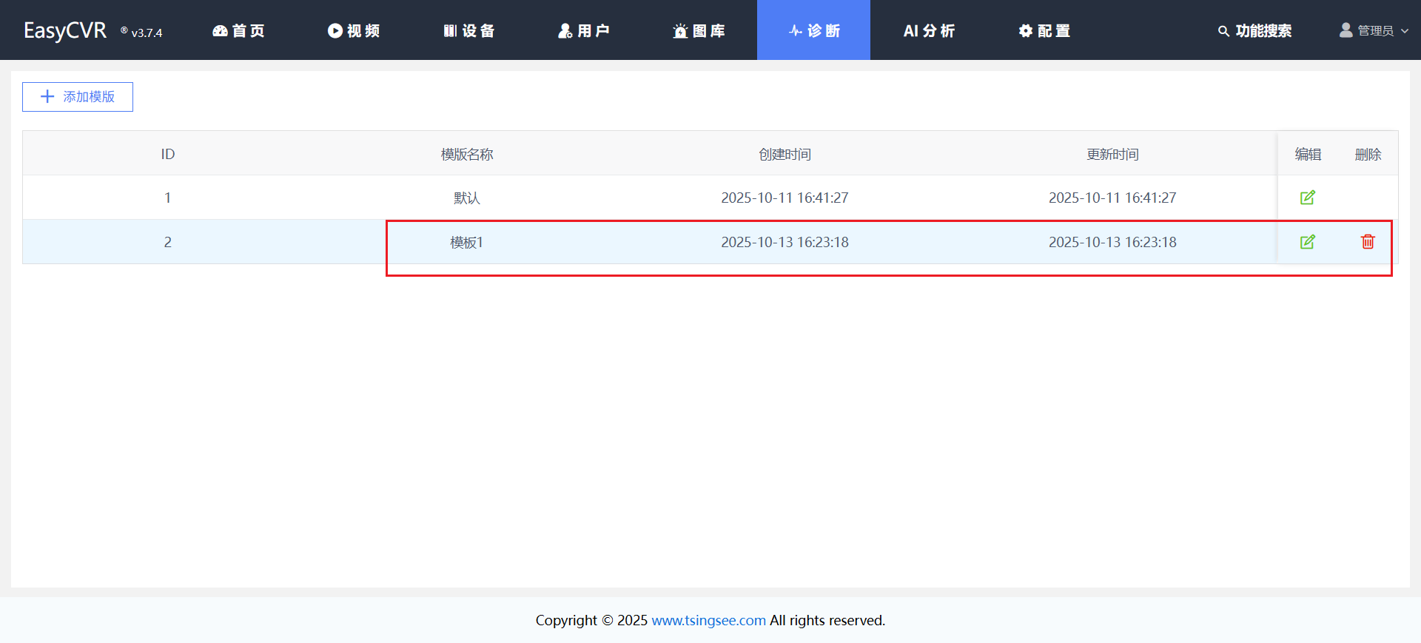Click the 创建时间 column header
The height and width of the screenshot is (643, 1421).
point(785,154)
